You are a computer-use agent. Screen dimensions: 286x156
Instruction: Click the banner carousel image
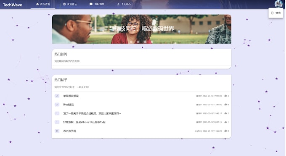(142, 29)
